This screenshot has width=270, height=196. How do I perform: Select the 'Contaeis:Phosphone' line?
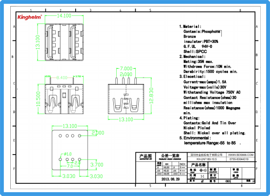pos(202,32)
